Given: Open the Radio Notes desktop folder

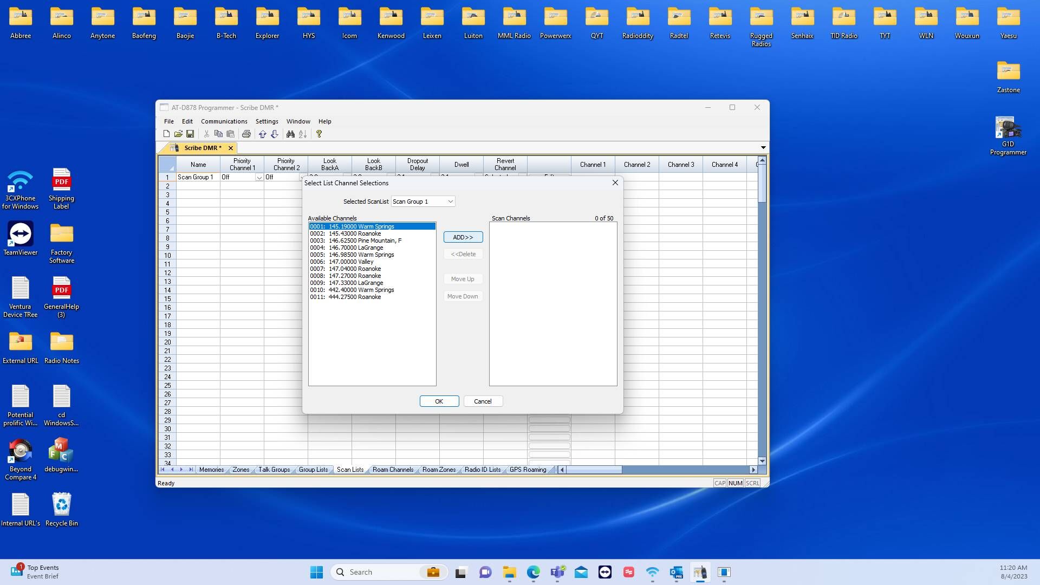Looking at the screenshot, I should [x=61, y=347].
